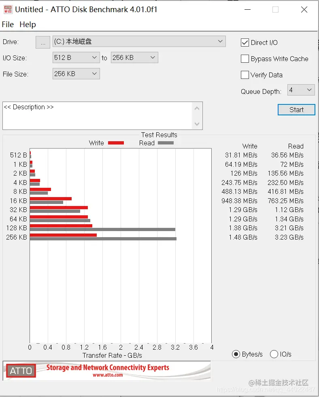319x397 pixels.
Task: Uncheck the Direct I/O checkbox
Action: point(245,42)
